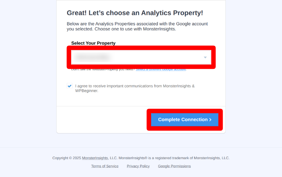Open the Terms of Service link
This screenshot has height=177, width=282.
105,166
